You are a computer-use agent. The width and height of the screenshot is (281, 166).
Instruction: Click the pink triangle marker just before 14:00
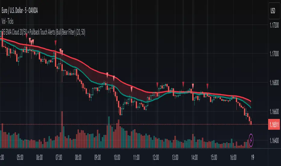coord(193,85)
